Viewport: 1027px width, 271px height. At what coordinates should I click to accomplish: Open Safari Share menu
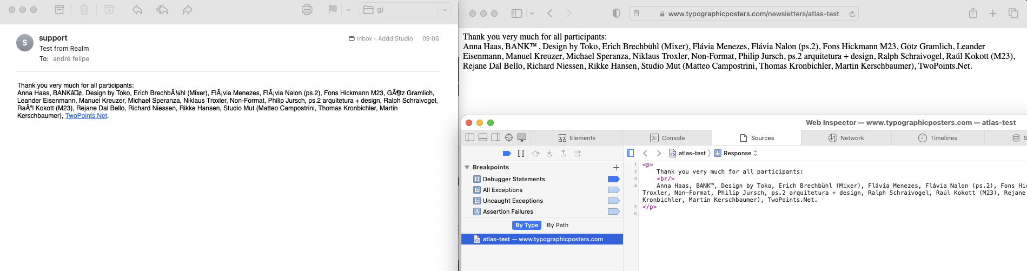973,13
